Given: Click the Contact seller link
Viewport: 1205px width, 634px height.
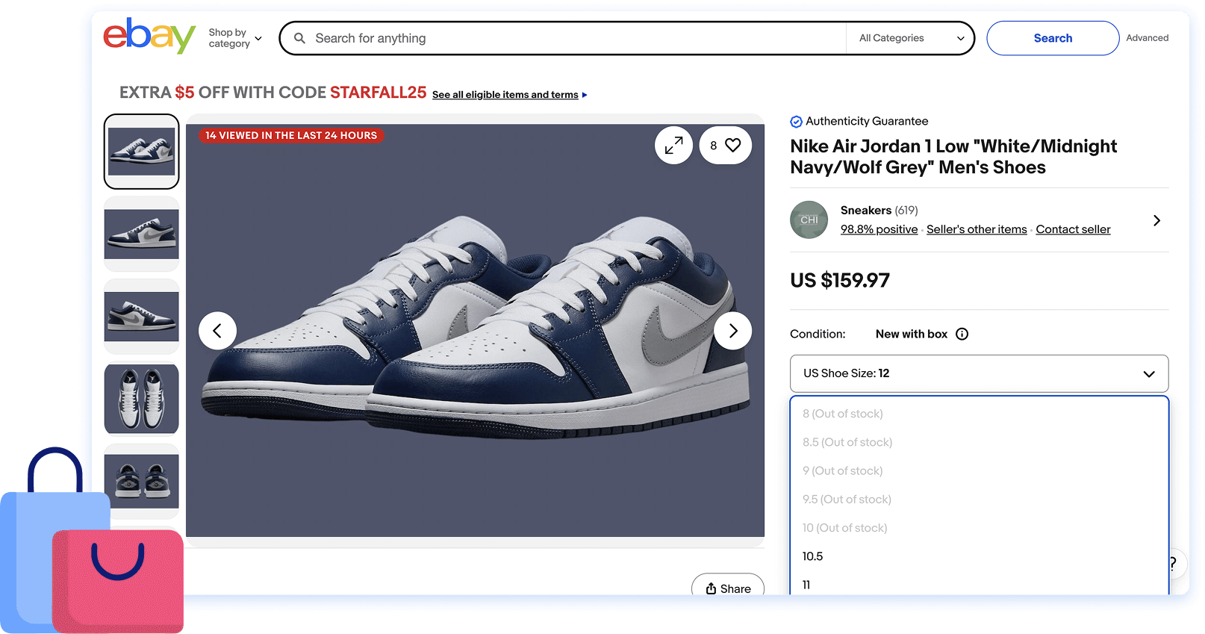Looking at the screenshot, I should click(x=1073, y=229).
